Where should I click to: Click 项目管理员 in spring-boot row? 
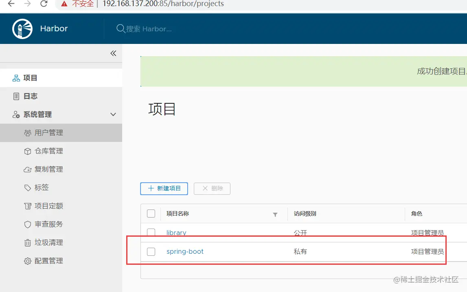[428, 252]
